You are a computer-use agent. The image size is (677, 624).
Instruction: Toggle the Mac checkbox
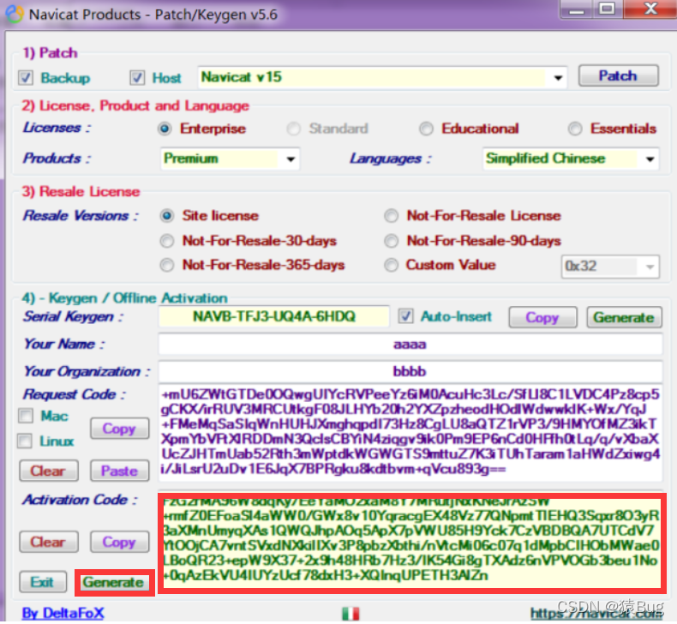(x=26, y=416)
